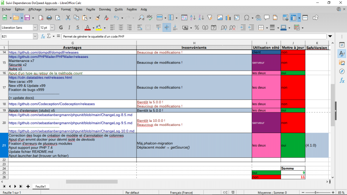Open sidebar Styles panel icon
The height and width of the screenshot is (195, 347).
point(342,53)
